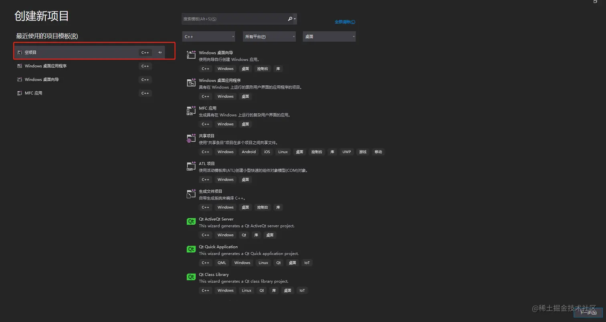This screenshot has height=322, width=606.
Task: Click the 下一步(N) button
Action: 588,313
